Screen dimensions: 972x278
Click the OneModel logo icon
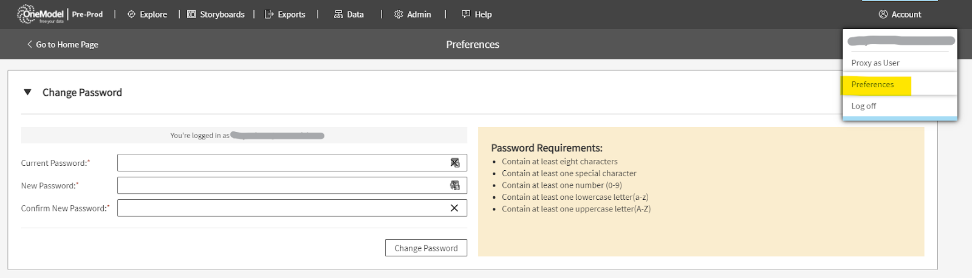click(x=26, y=14)
